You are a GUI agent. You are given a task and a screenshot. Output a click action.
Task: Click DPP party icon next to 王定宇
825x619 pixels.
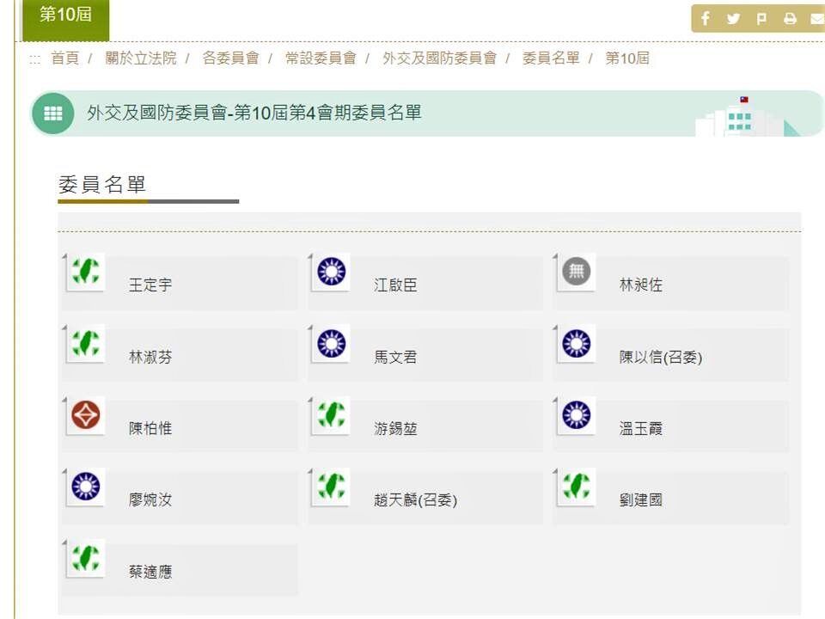click(x=86, y=271)
